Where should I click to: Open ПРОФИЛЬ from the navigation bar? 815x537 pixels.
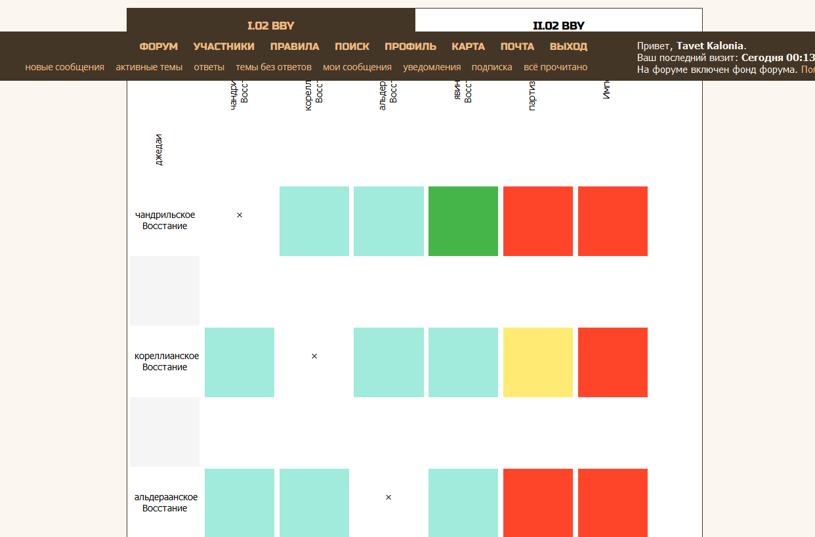point(410,47)
